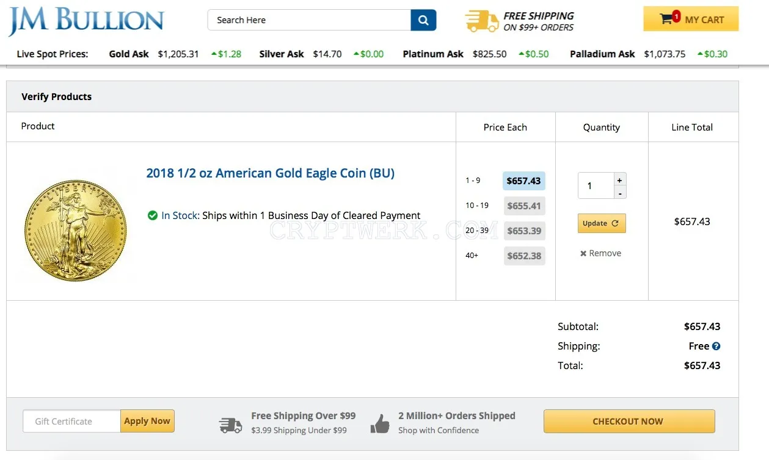Viewport: 769px width, 460px height.
Task: Increase quantity with the plus stepper
Action: pos(620,180)
